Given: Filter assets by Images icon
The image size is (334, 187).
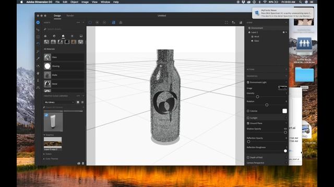Looking at the screenshot, I should pos(81,36).
